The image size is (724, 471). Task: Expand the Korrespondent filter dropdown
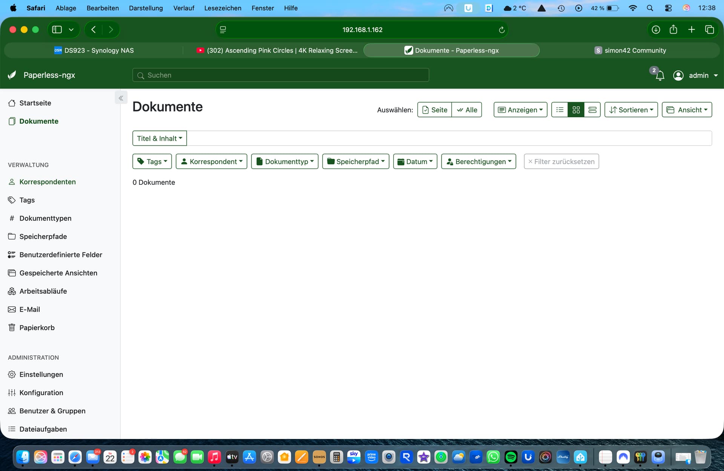(212, 161)
